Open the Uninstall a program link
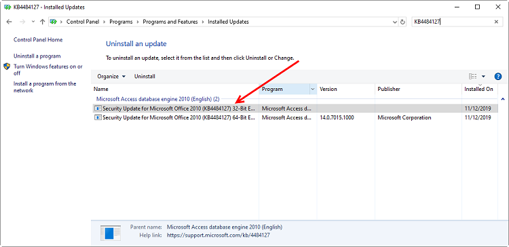The image size is (509, 247). click(x=37, y=56)
